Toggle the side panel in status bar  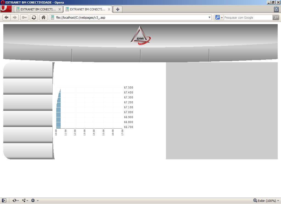[4, 200]
